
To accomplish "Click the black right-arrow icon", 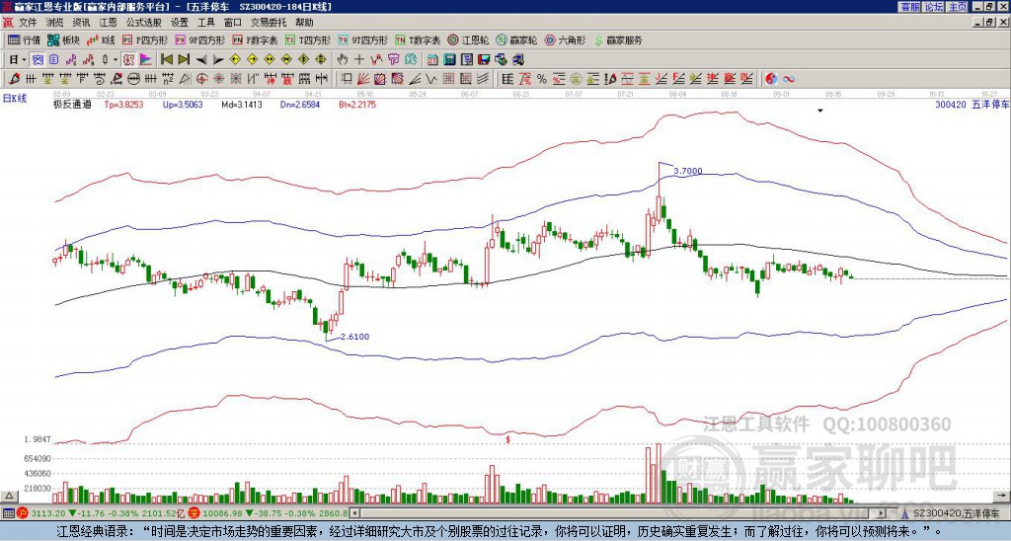I will 218,60.
